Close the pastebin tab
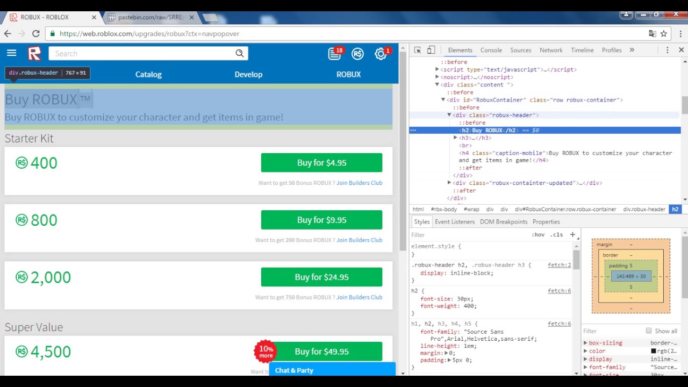The width and height of the screenshot is (688, 387). coord(191,17)
